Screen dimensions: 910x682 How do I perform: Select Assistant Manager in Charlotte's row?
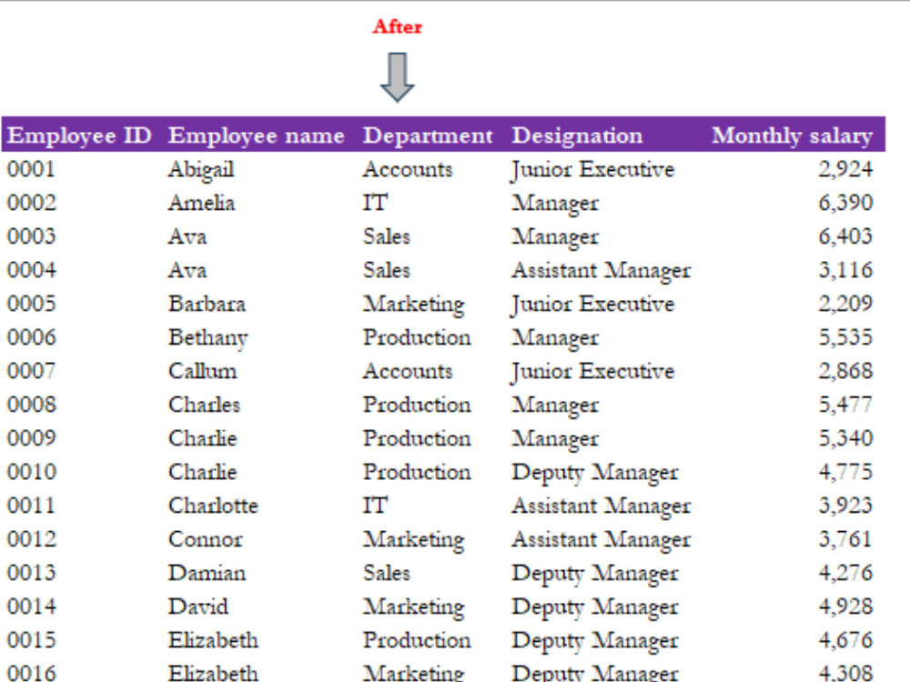tap(602, 506)
